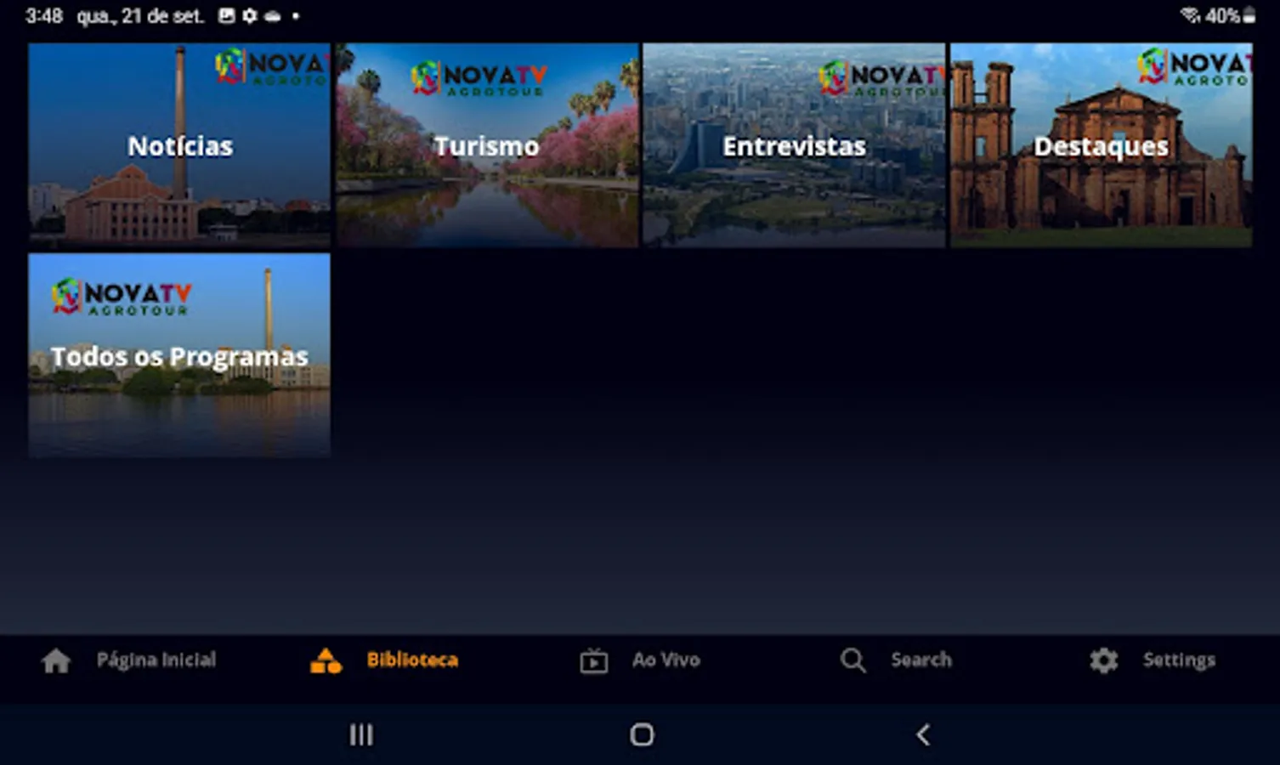This screenshot has height=765, width=1280.
Task: Go to Página Inicial tab label
Action: pos(156,660)
